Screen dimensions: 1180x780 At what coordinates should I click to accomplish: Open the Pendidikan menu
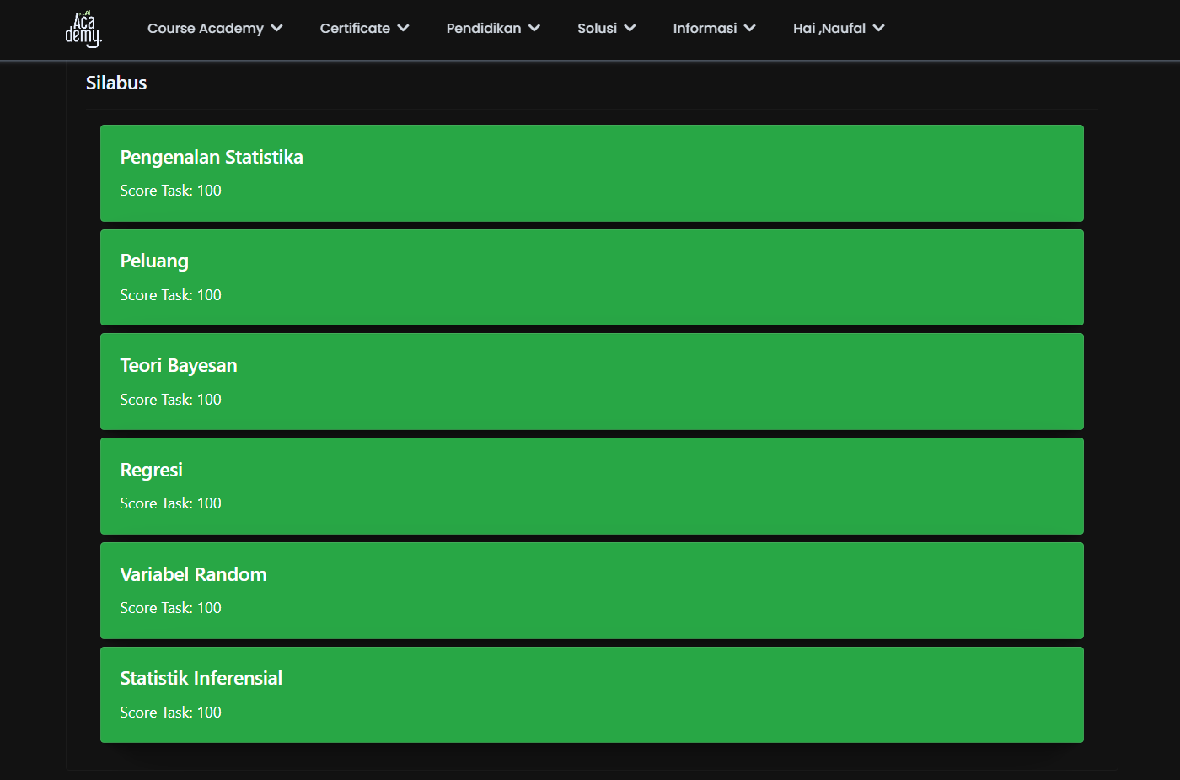point(493,28)
